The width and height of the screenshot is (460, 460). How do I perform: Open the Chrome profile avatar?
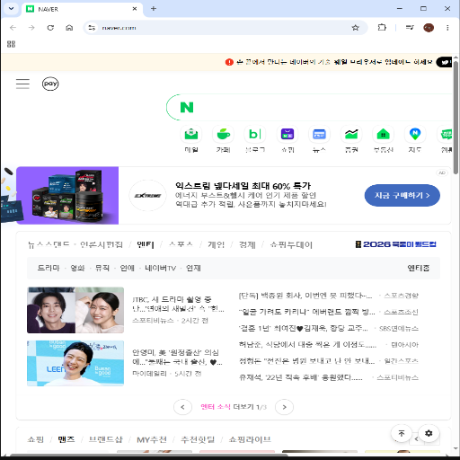coord(429,28)
